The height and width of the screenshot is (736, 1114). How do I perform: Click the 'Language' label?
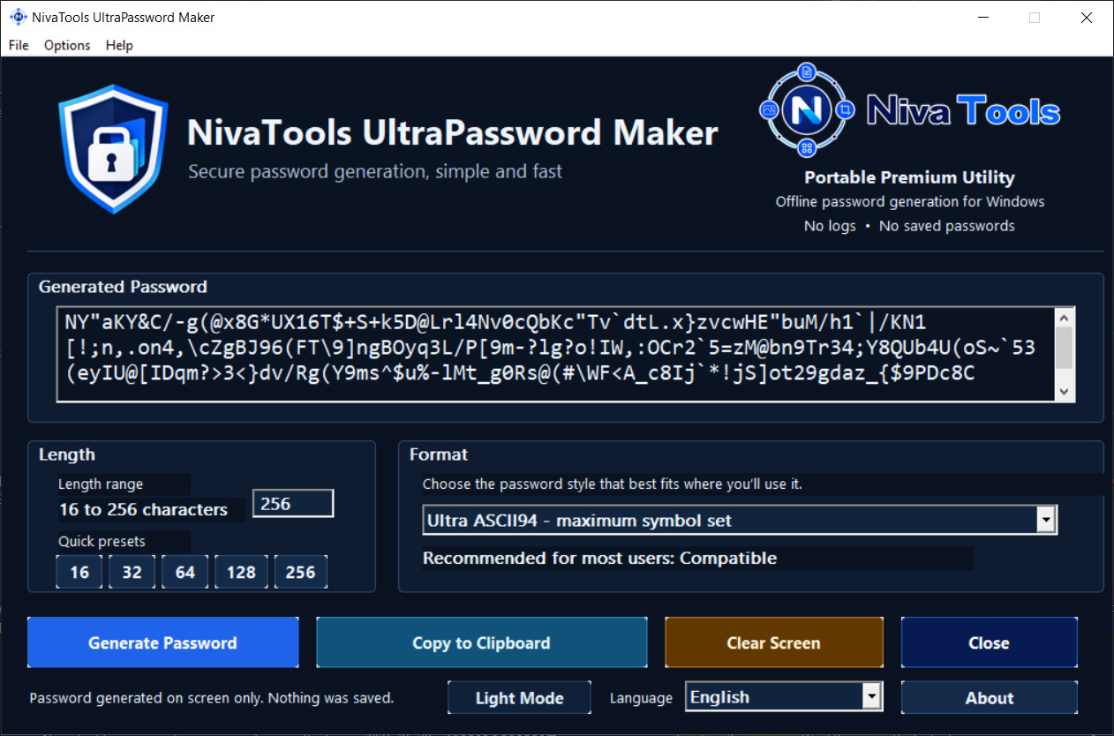point(641,698)
